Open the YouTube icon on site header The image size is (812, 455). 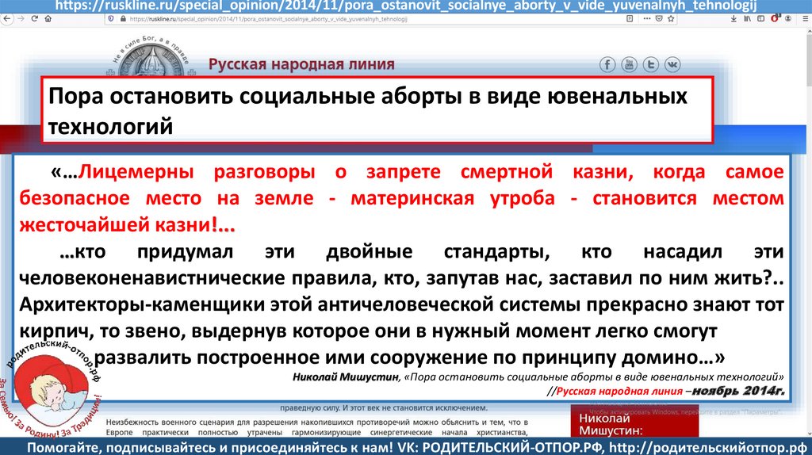(x=629, y=65)
